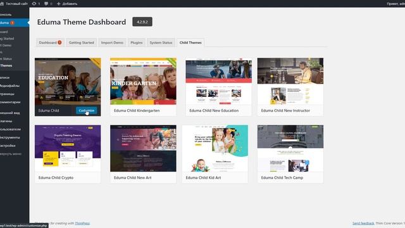Select the Eduma Child Kindergarten thumbnail
Image resolution: width=405 pixels, height=228 pixels.
(x=144, y=81)
